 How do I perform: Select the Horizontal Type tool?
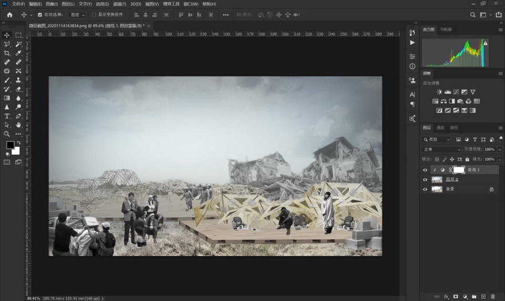[x=7, y=116]
